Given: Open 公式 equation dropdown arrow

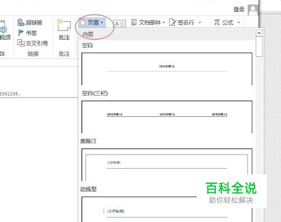Looking at the screenshot, I should point(239,22).
